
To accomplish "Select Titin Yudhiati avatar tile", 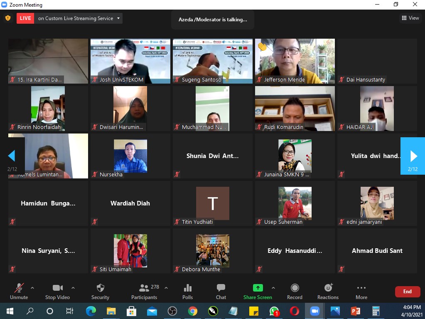I will (x=213, y=203).
